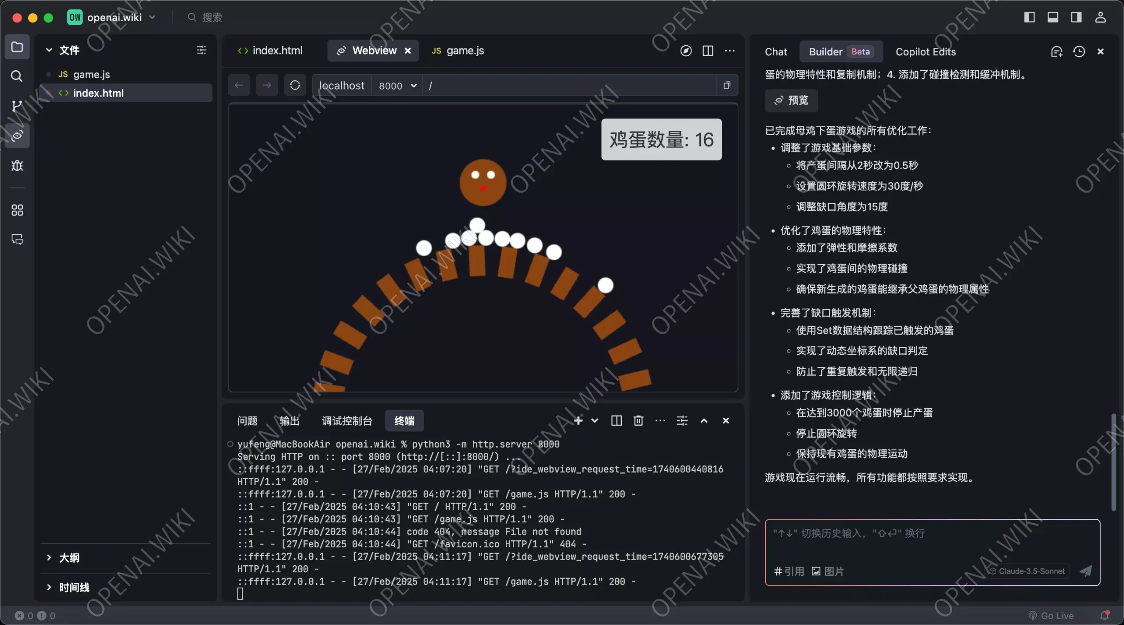Click the compass browser icon in editor toolbar
This screenshot has width=1124, height=625.
coord(686,51)
